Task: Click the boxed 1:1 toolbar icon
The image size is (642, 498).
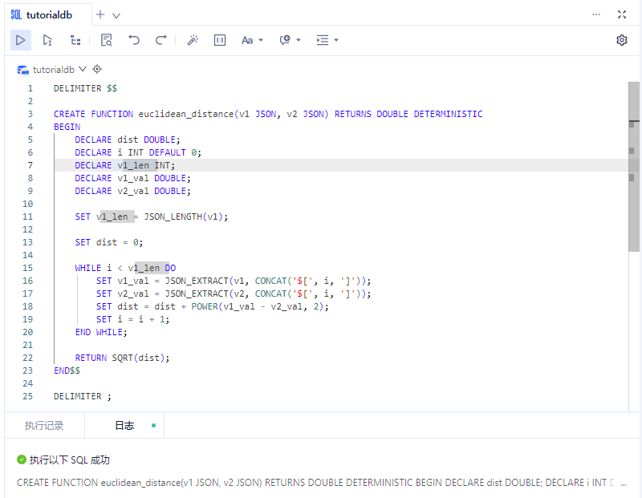Action: tap(220, 40)
